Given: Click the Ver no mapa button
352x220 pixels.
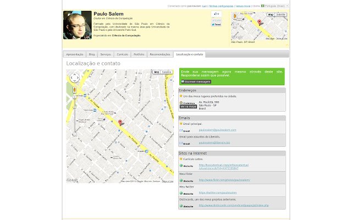Looking at the screenshot, I should click(188, 106).
